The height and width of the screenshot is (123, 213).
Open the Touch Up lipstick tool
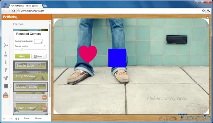point(6,62)
